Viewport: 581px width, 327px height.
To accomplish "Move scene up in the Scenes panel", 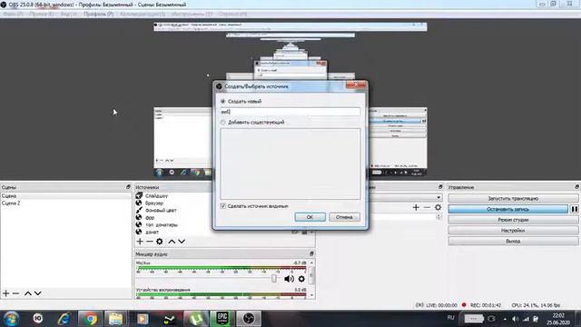I will (28, 293).
